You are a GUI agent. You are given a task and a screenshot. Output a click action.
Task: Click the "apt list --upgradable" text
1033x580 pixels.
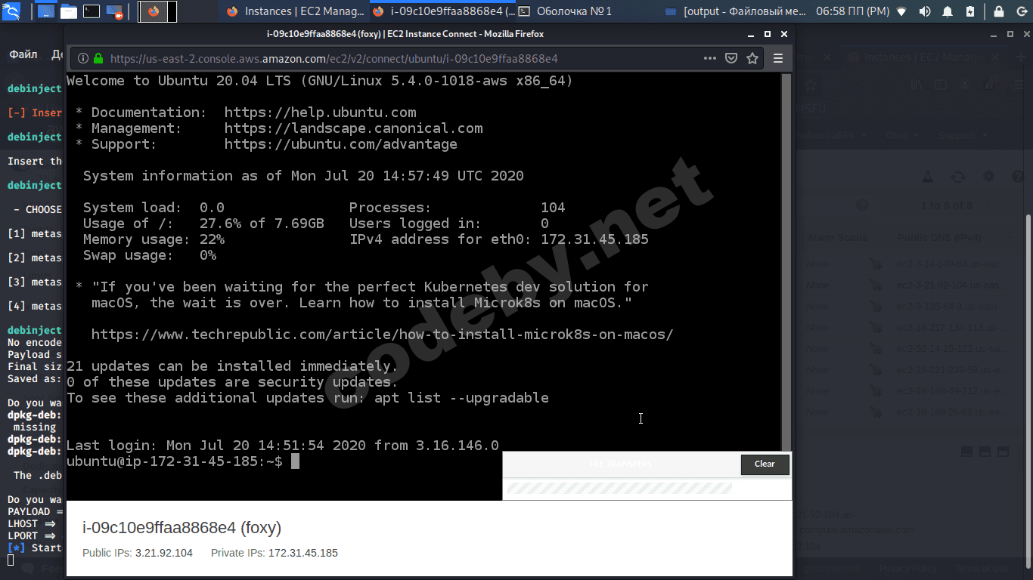461,398
